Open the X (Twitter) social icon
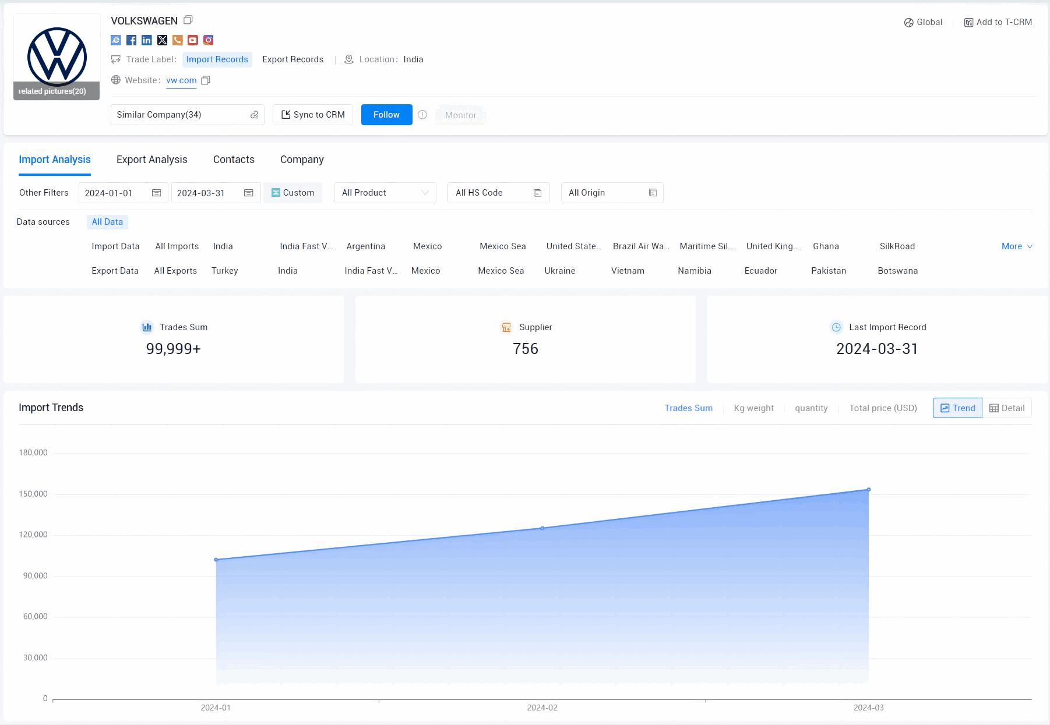 (163, 40)
